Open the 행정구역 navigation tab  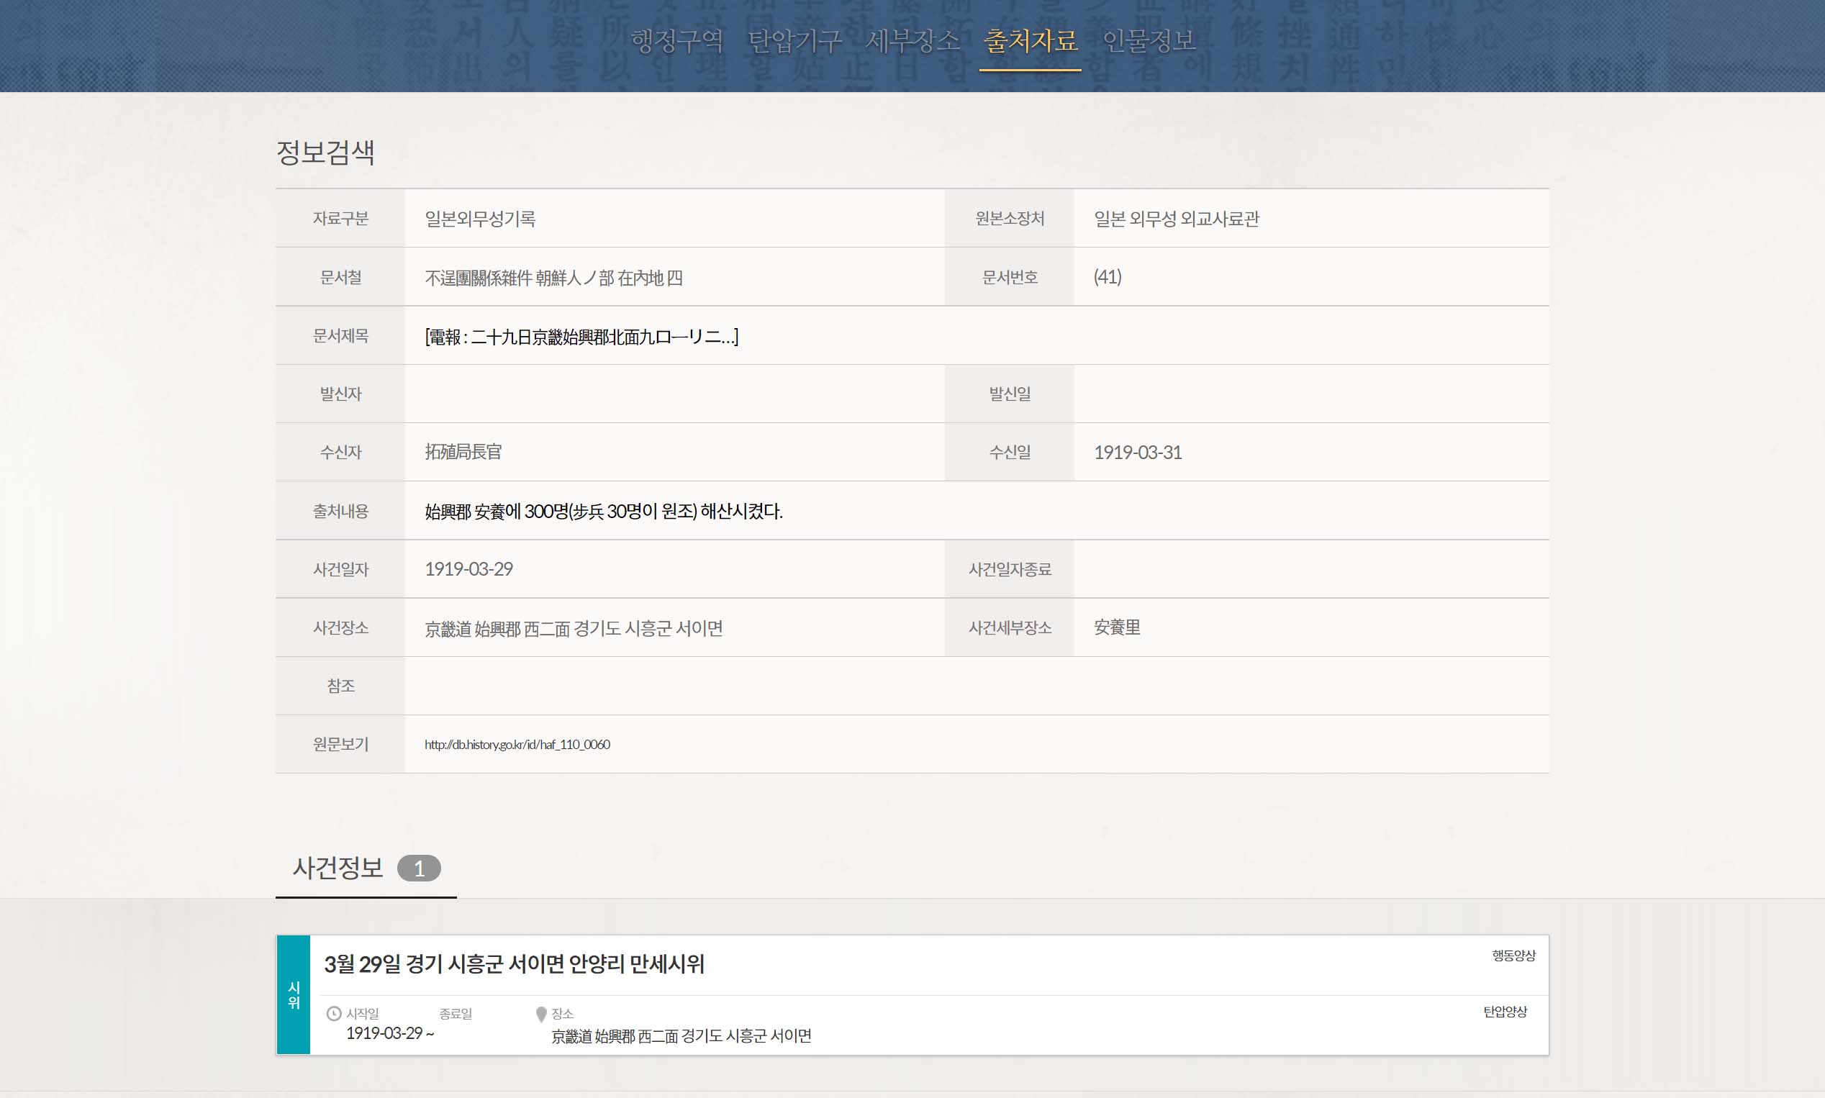click(x=676, y=41)
